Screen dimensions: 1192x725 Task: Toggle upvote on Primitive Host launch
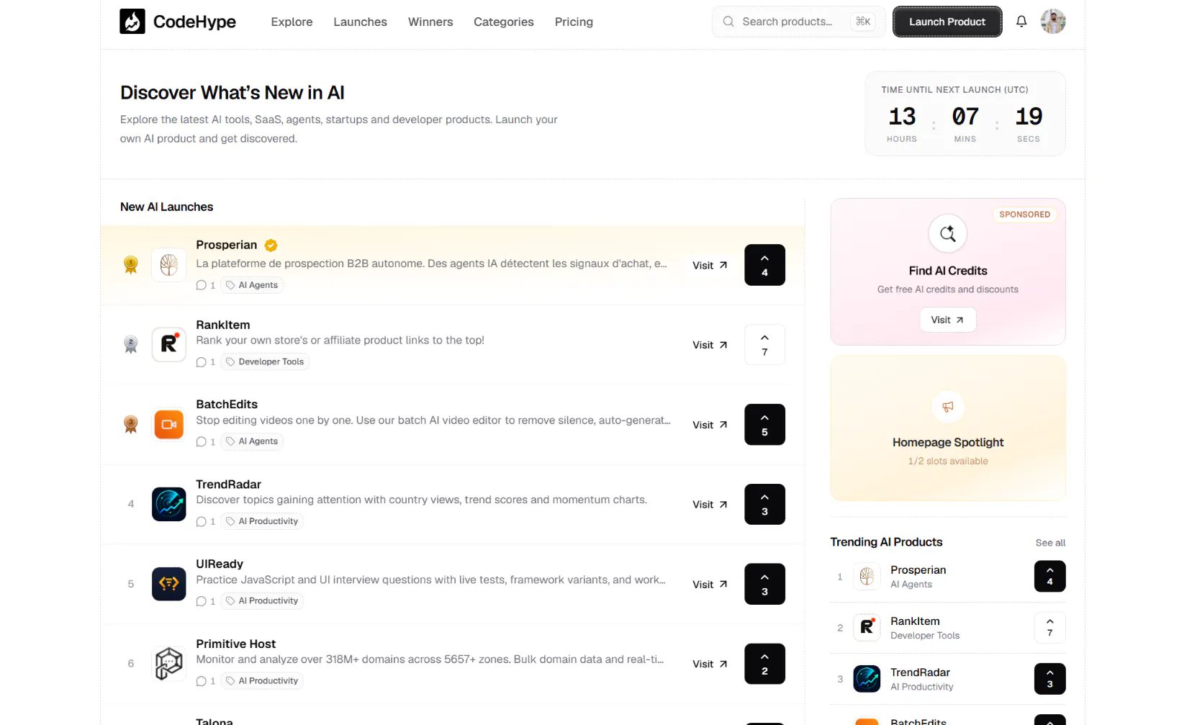764,664
